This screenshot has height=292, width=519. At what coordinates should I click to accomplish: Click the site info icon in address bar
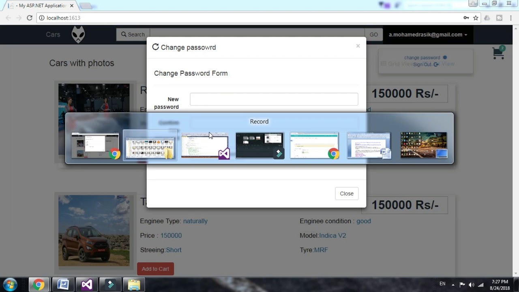pyautogui.click(x=41, y=18)
